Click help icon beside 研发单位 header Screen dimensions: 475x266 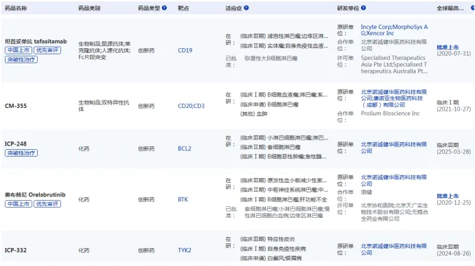(364, 8)
